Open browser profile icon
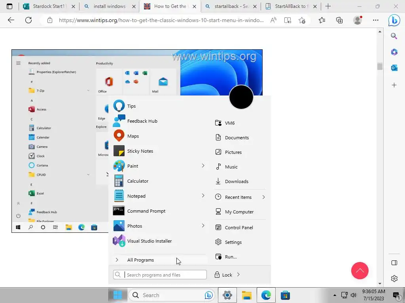The image size is (405, 303). click(358, 20)
